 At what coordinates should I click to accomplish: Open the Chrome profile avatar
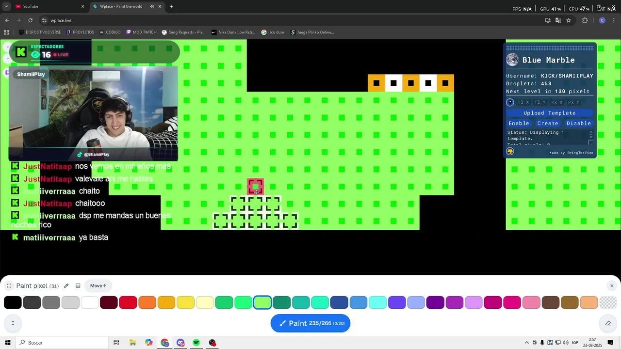[x=602, y=20]
